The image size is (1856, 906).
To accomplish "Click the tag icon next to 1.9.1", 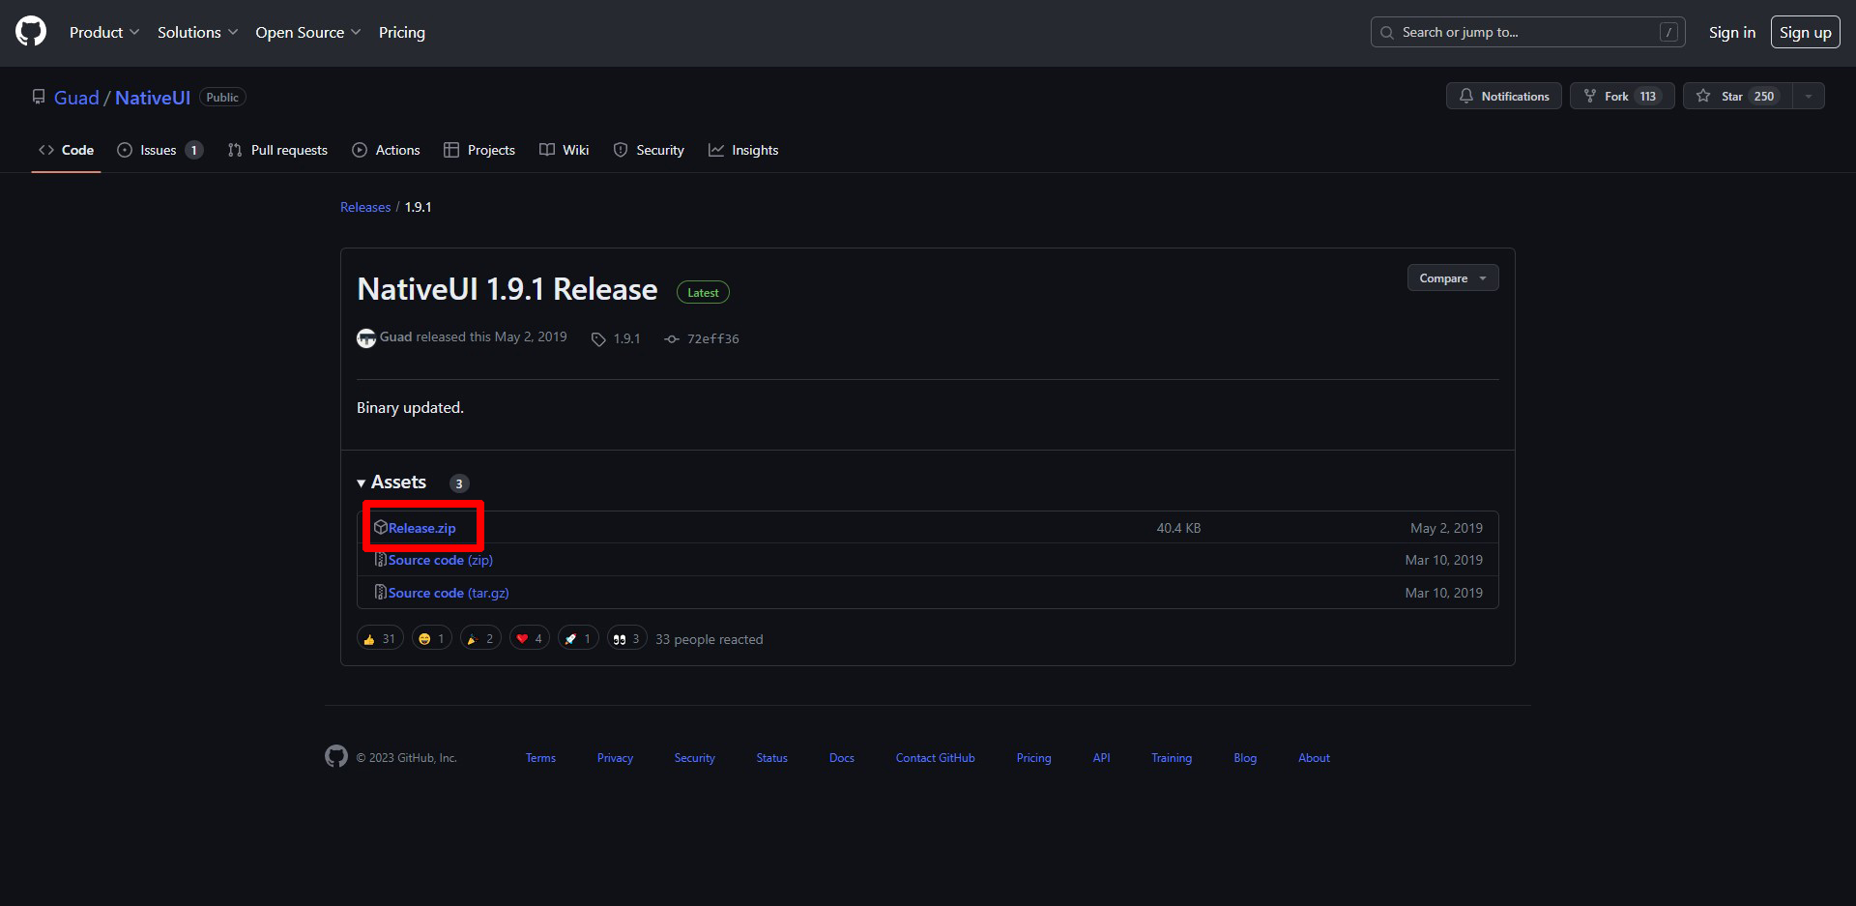I will (x=598, y=339).
